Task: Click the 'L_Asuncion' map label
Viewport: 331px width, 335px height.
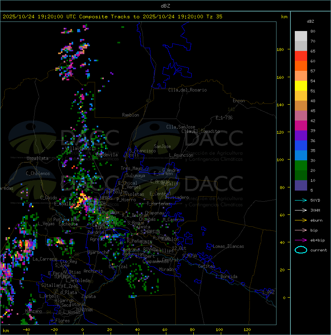Action: 181,155
